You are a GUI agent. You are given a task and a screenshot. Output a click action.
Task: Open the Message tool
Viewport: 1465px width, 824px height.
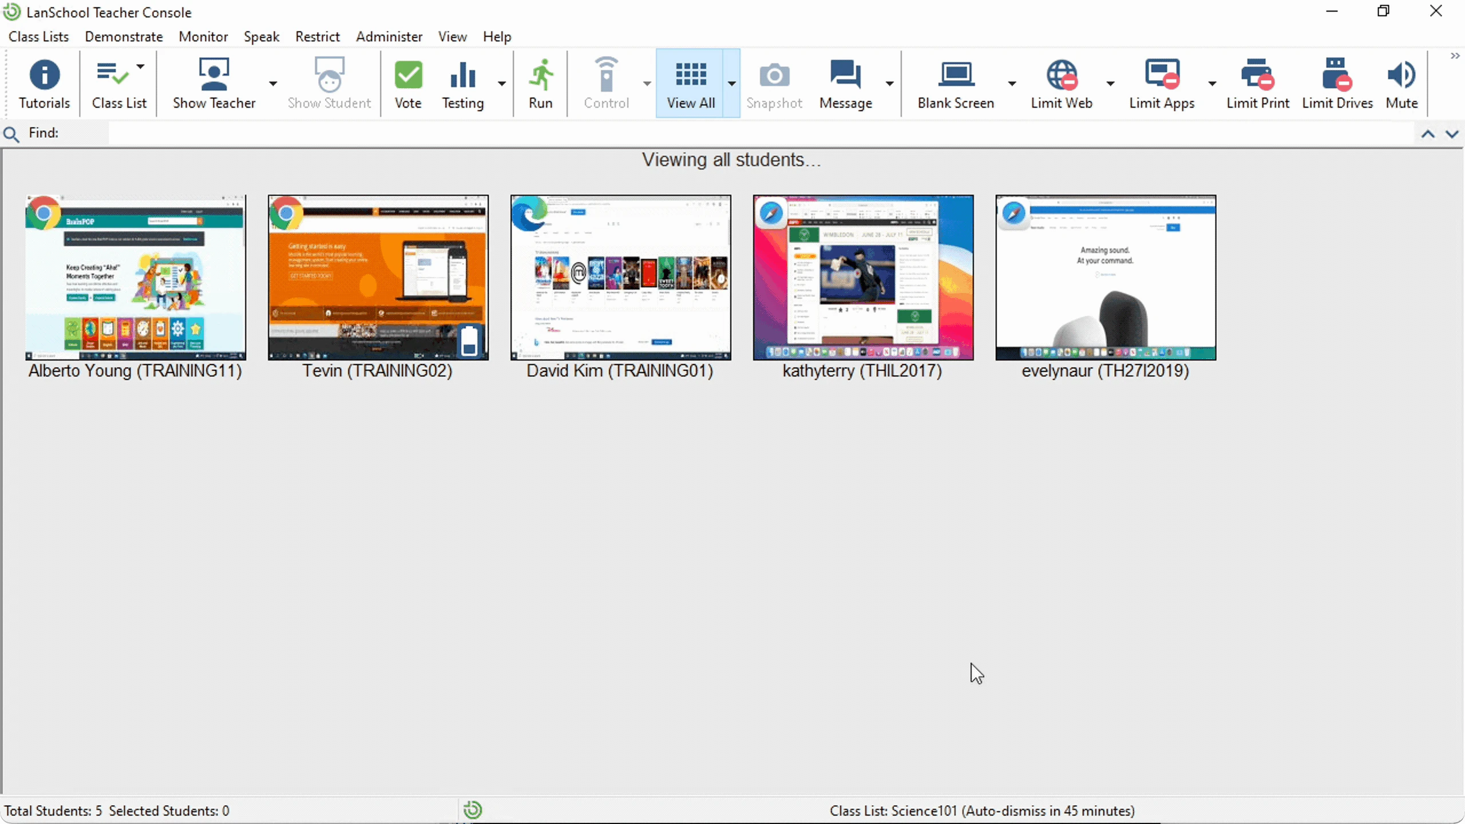point(846,83)
